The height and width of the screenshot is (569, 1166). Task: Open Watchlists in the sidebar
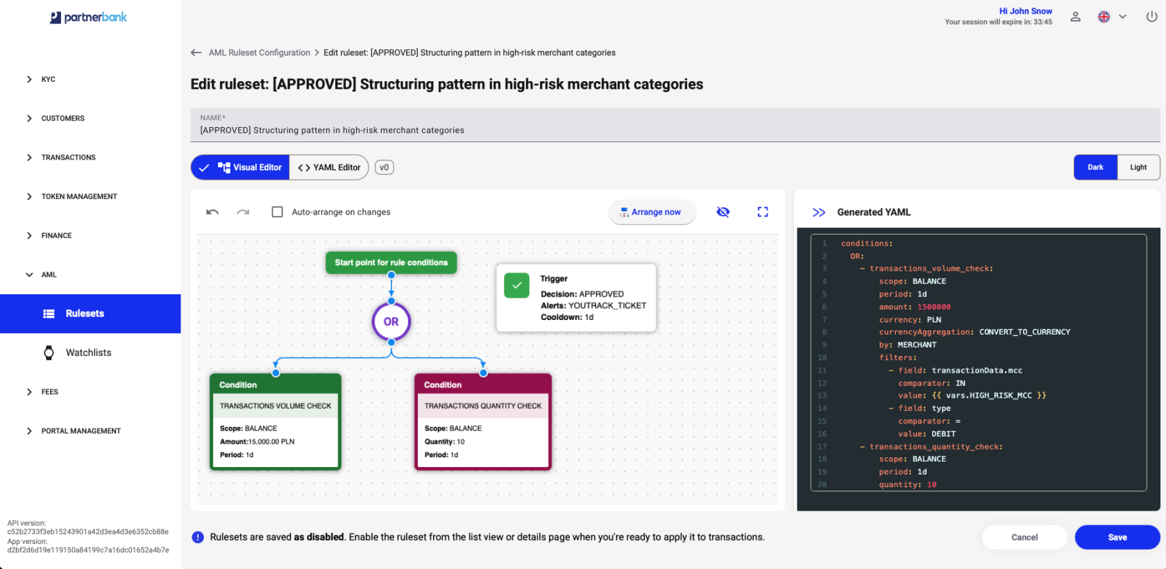click(x=90, y=353)
